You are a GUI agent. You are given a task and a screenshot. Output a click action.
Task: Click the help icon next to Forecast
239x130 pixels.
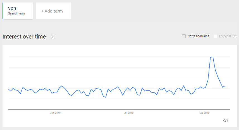235,36
